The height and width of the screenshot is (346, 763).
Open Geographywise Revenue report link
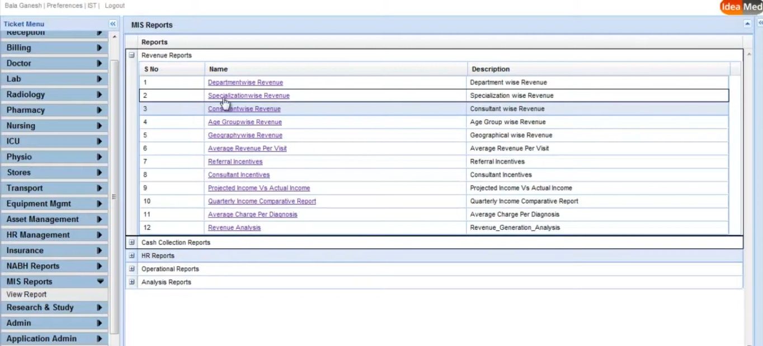[245, 135]
